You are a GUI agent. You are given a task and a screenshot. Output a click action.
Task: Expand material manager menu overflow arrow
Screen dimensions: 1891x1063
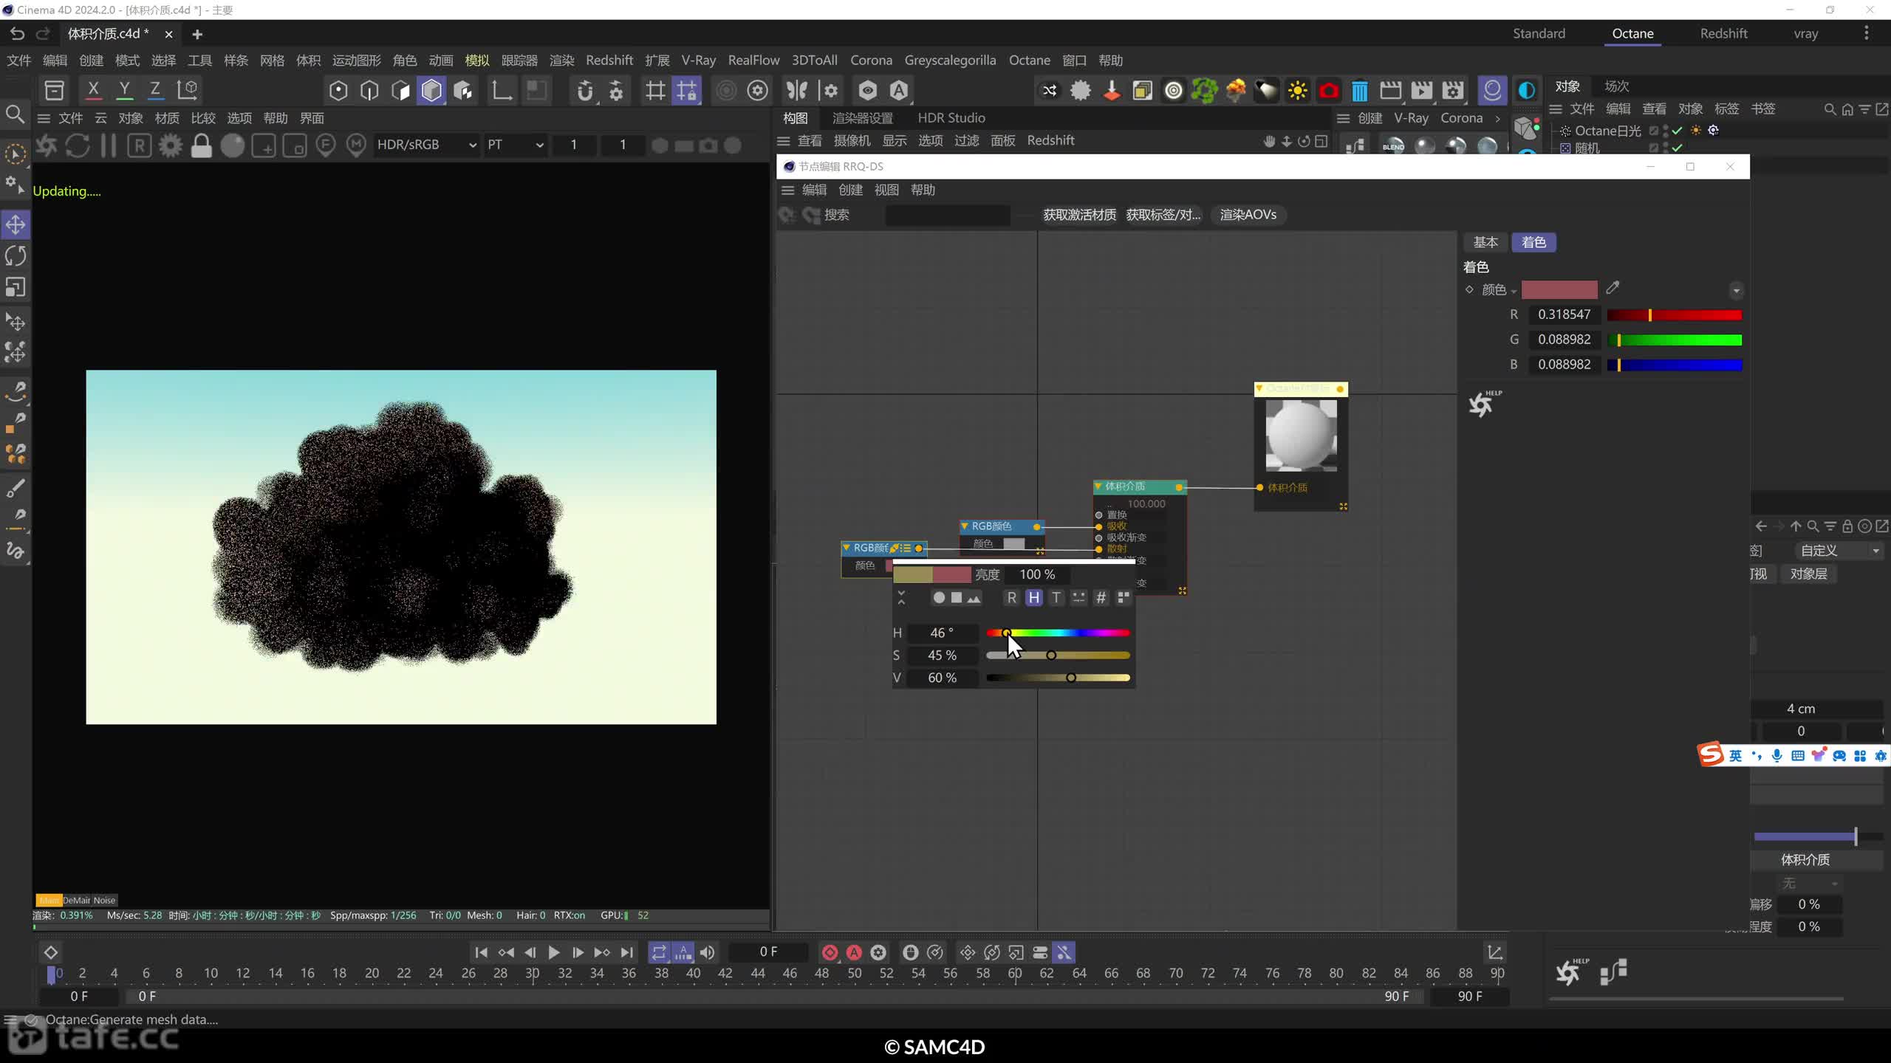(x=1498, y=118)
